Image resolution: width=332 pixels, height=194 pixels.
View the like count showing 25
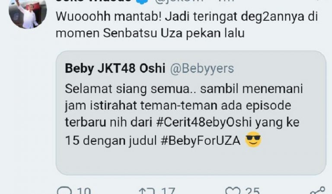coord(252,191)
